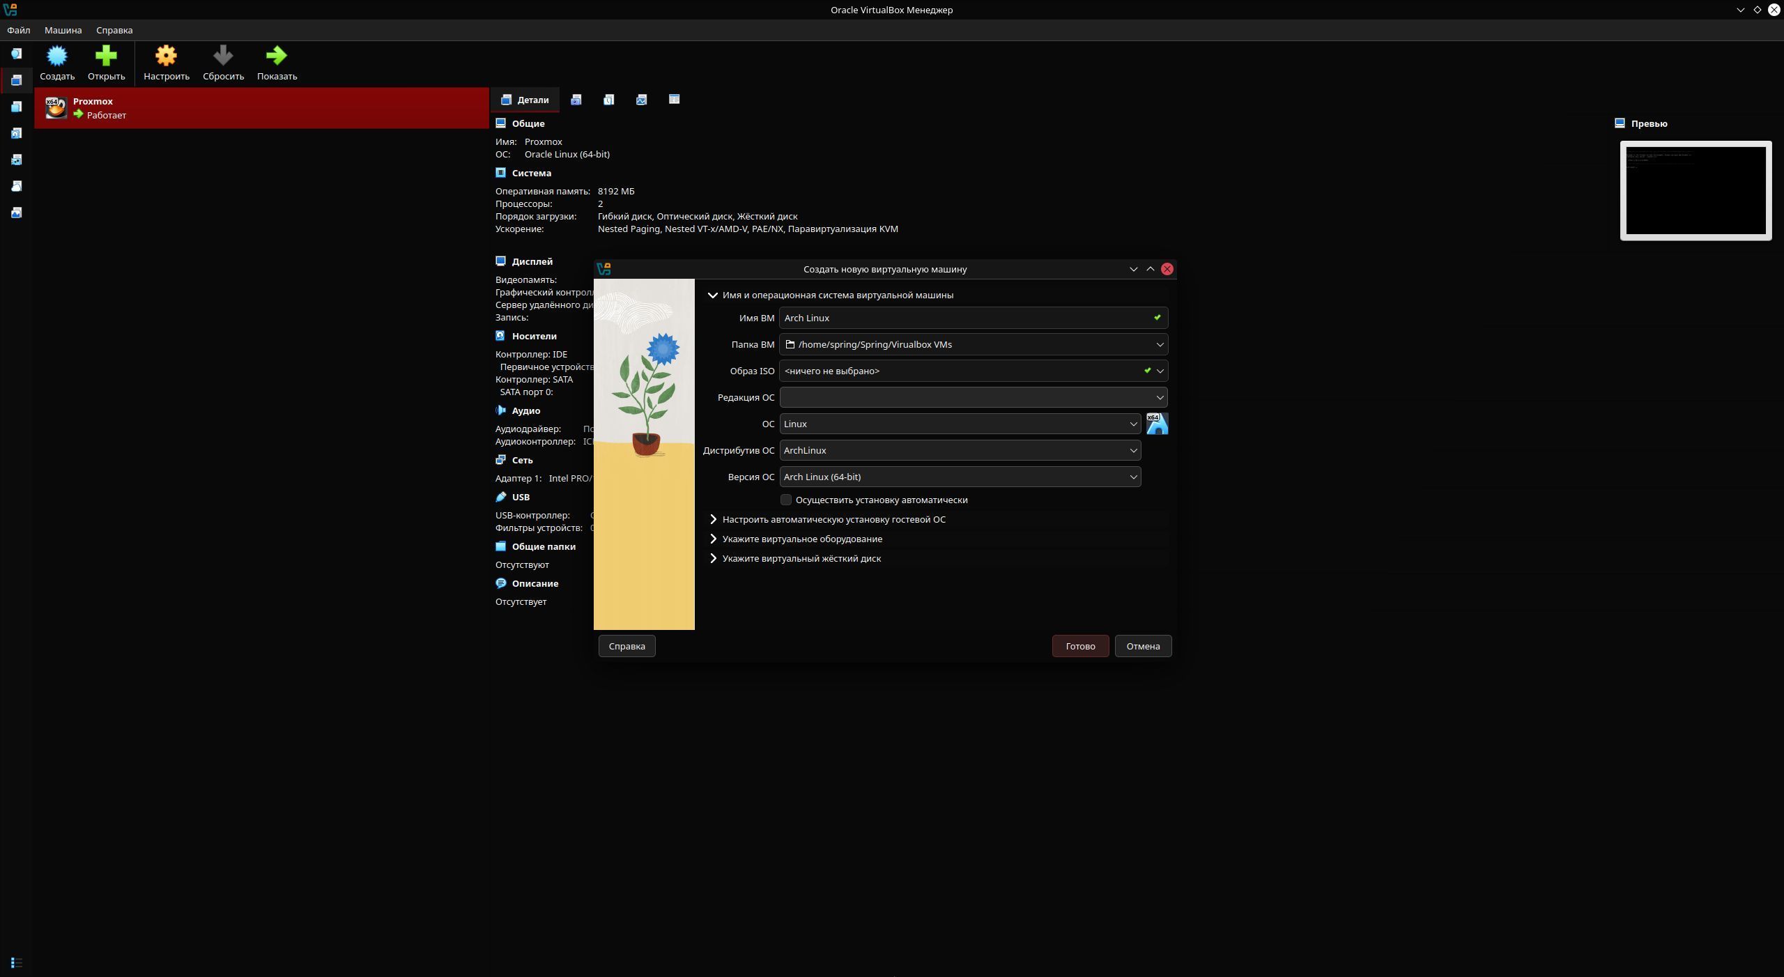Viewport: 1784px width, 977px height.
Task: Click the Proxmox VM preview thumbnail
Action: point(1695,190)
